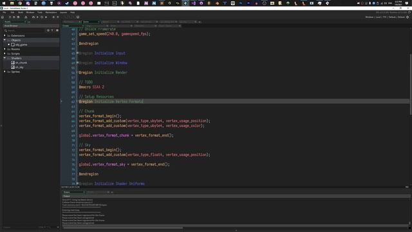Click the 'global.vertex_format_sky' code line
Screen dimensions: 412x232
point(124,164)
